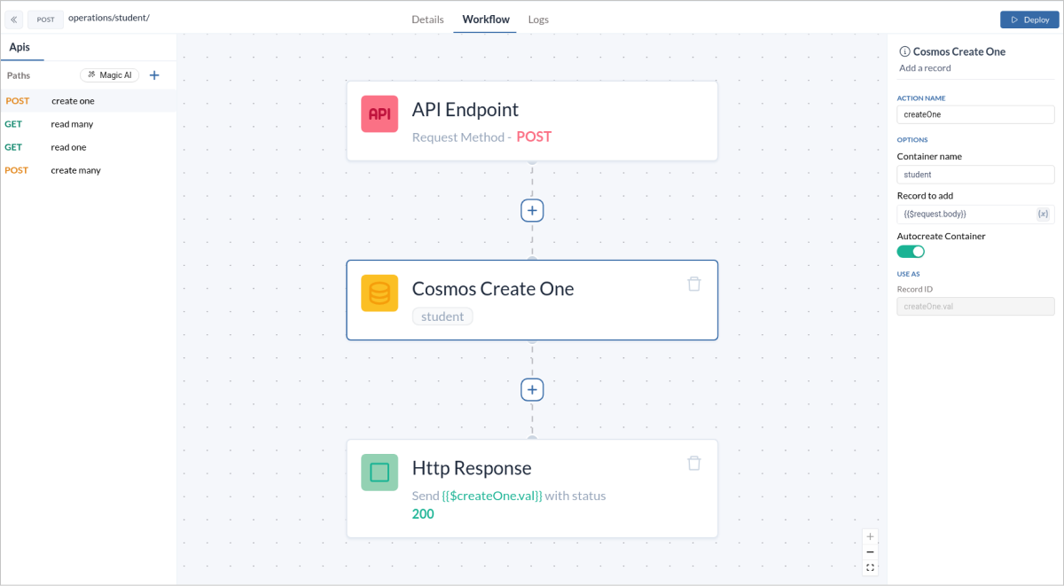The height and width of the screenshot is (586, 1064).
Task: Open variable picker in Record to add
Action: (x=1043, y=214)
